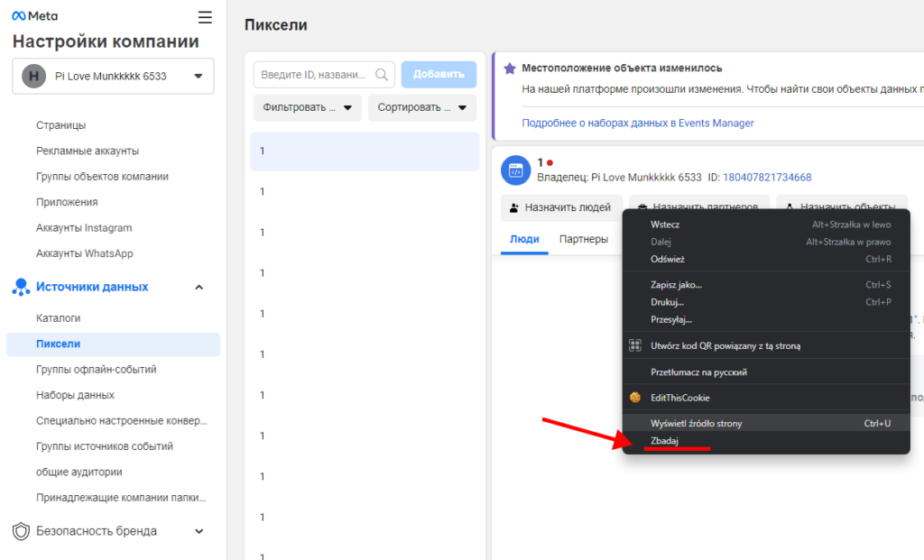Choose Wyświetl źródło strony menu entry
924x560 pixels.
[696, 423]
